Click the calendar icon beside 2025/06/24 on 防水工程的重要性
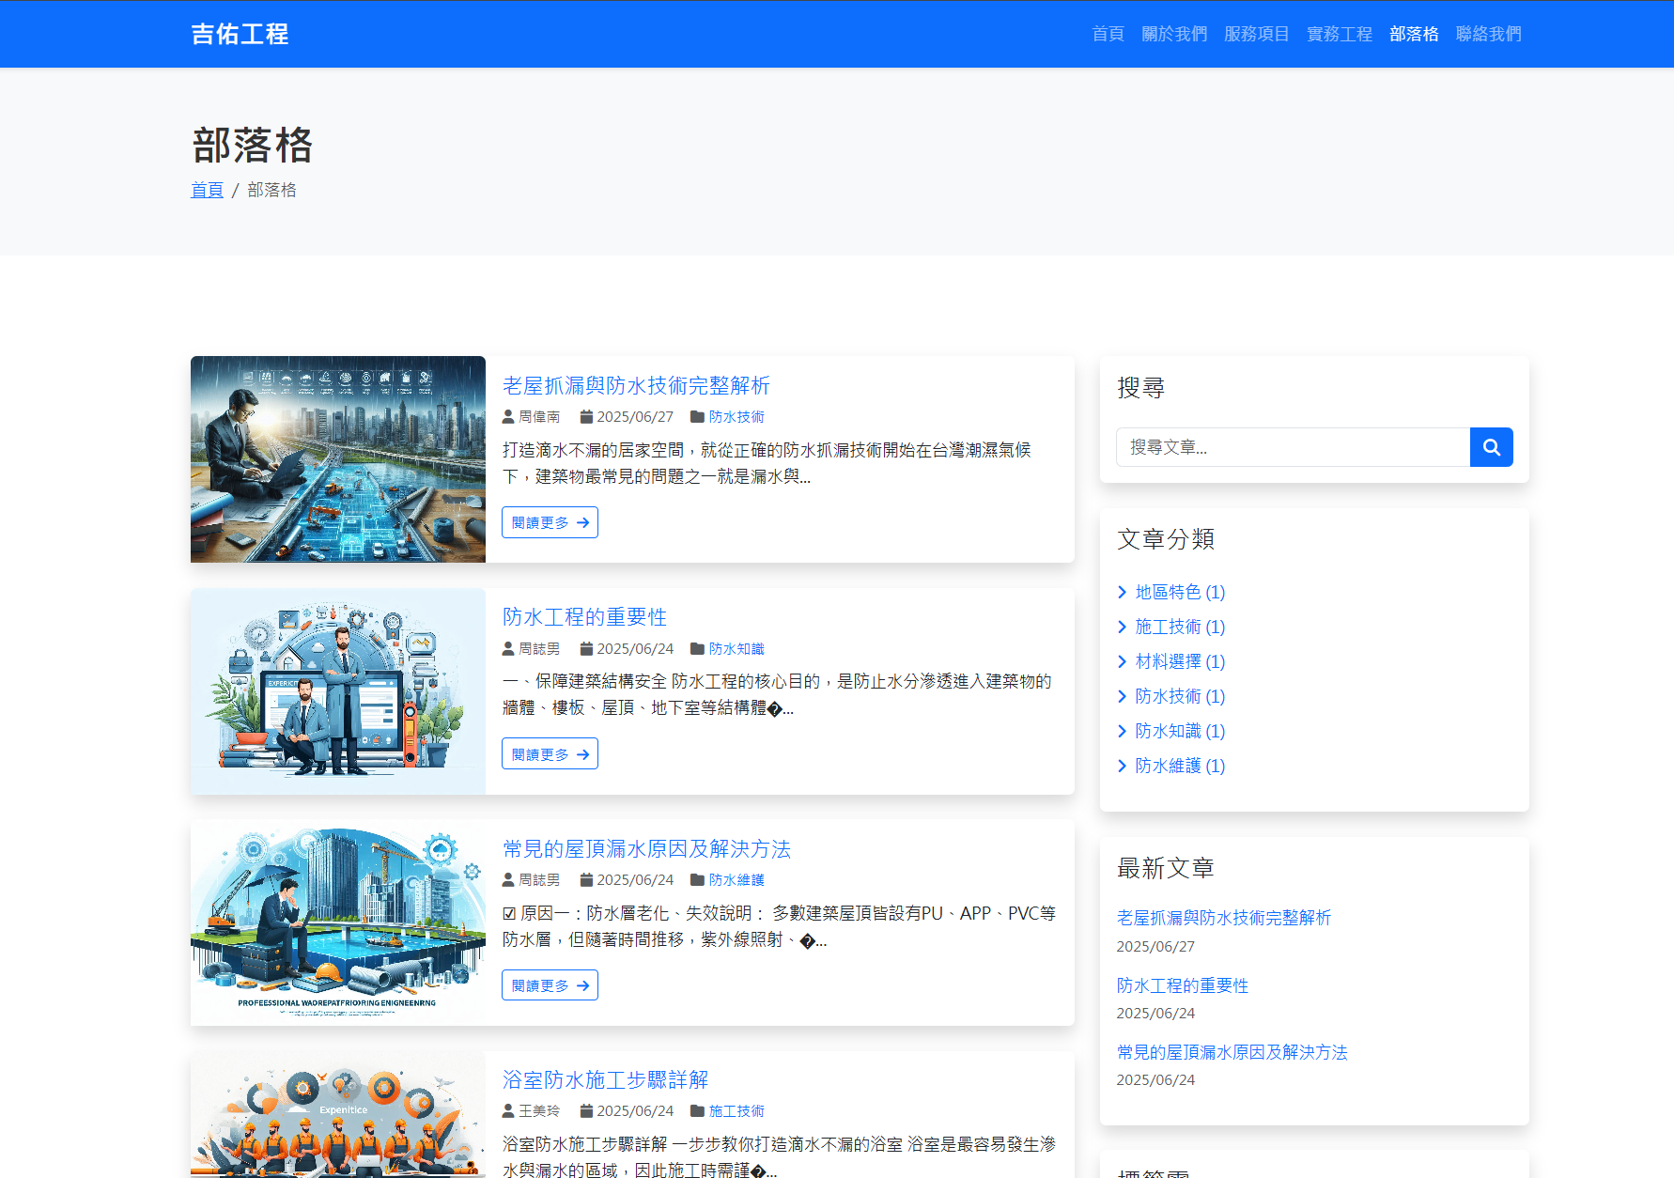 pyautogui.click(x=586, y=648)
